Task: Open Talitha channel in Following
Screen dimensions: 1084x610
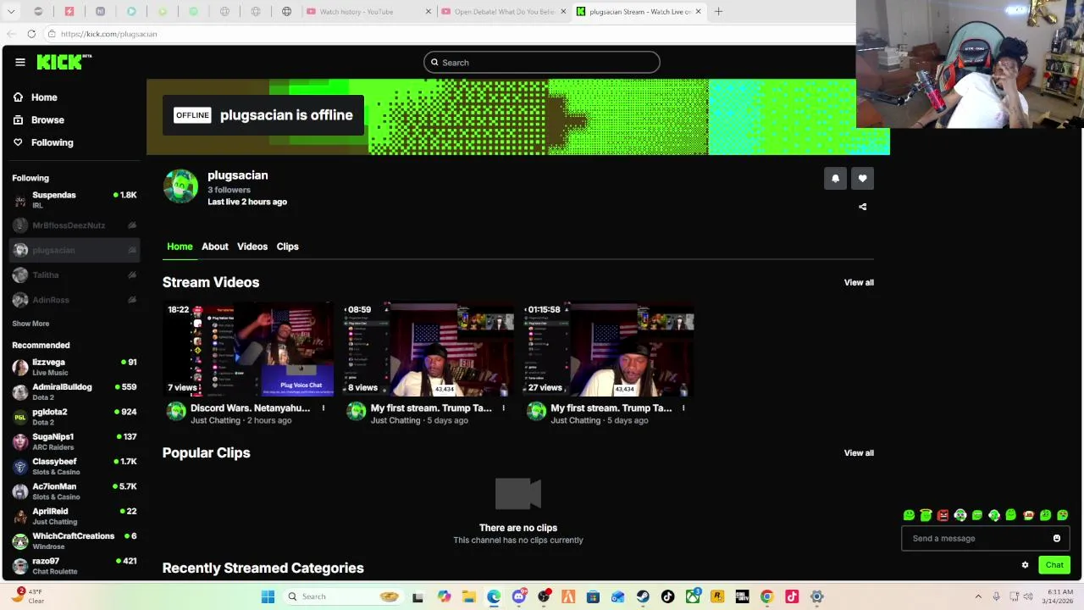Action: click(75, 274)
